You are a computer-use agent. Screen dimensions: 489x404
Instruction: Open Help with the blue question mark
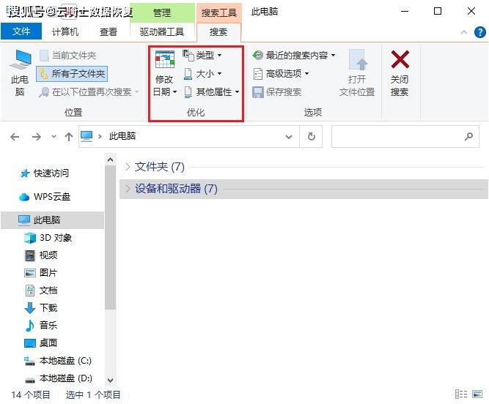(480, 32)
